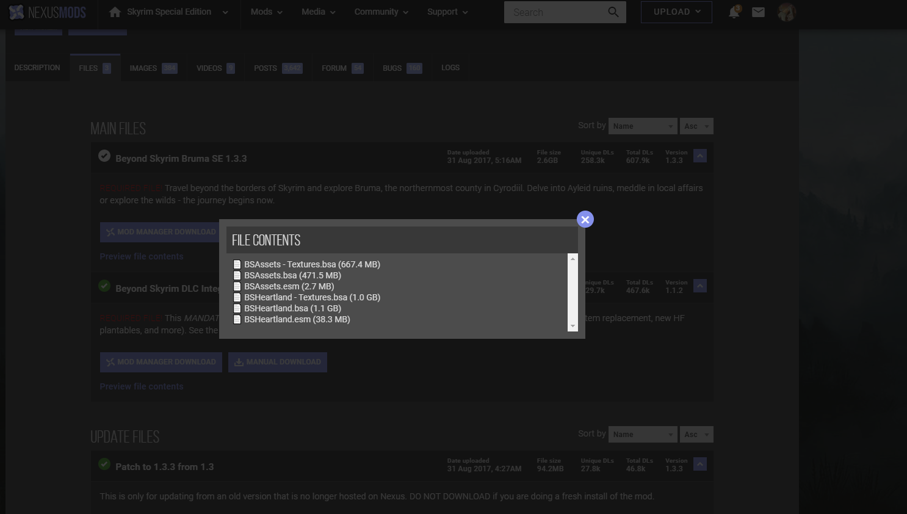Viewport: 907px width, 514px height.
Task: Click the Bruma SE 1.3.3 downloaded checkmark icon
Action: (104, 156)
